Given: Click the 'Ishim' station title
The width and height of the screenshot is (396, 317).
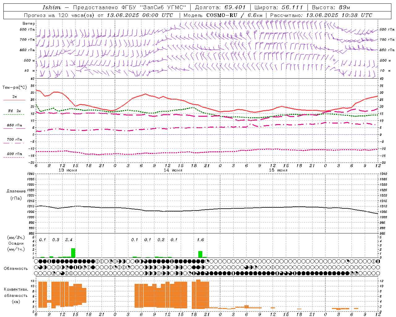Looking at the screenshot, I should 52,7.
